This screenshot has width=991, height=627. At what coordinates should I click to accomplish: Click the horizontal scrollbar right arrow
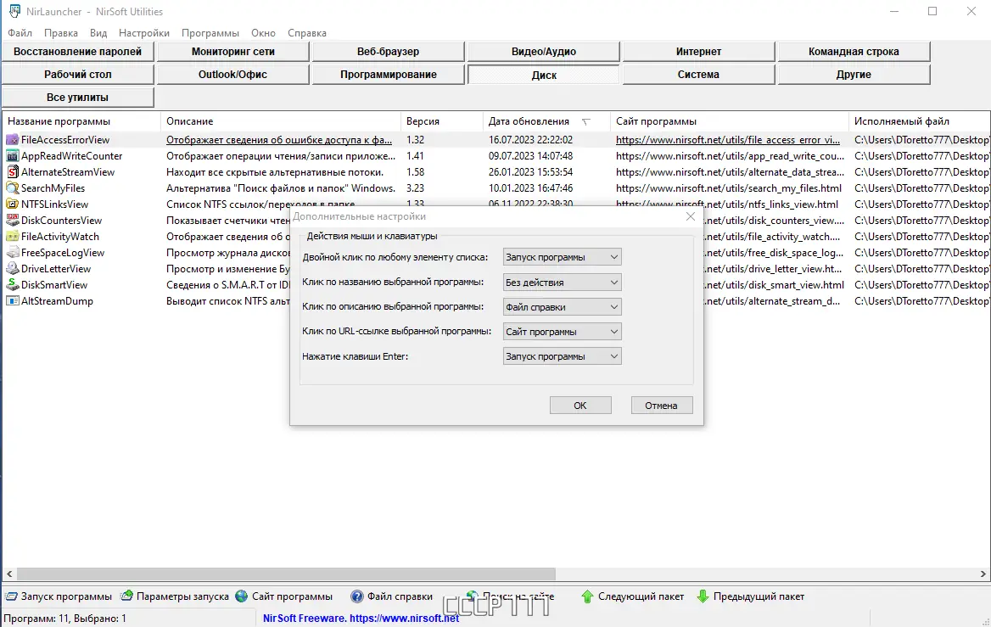click(x=983, y=574)
